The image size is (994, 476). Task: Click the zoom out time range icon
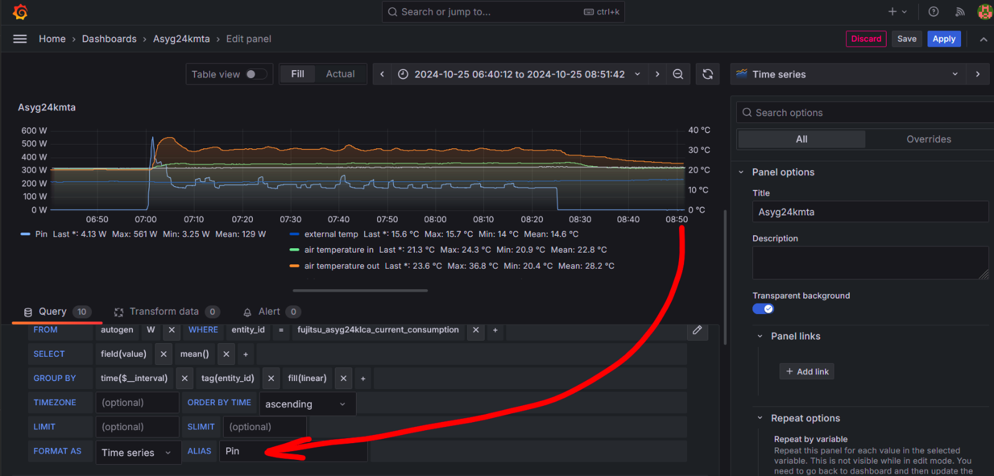click(678, 74)
